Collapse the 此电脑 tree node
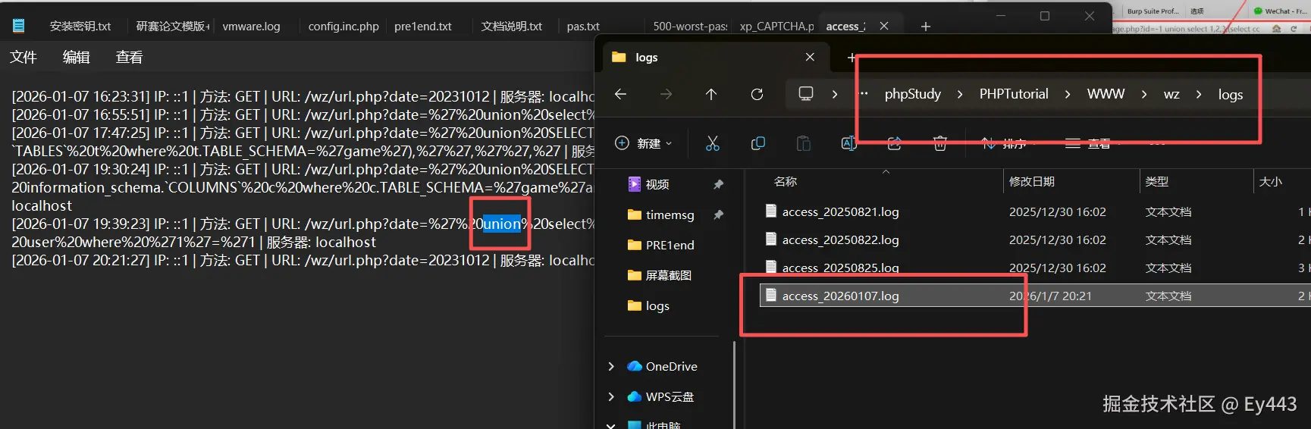 click(611, 426)
